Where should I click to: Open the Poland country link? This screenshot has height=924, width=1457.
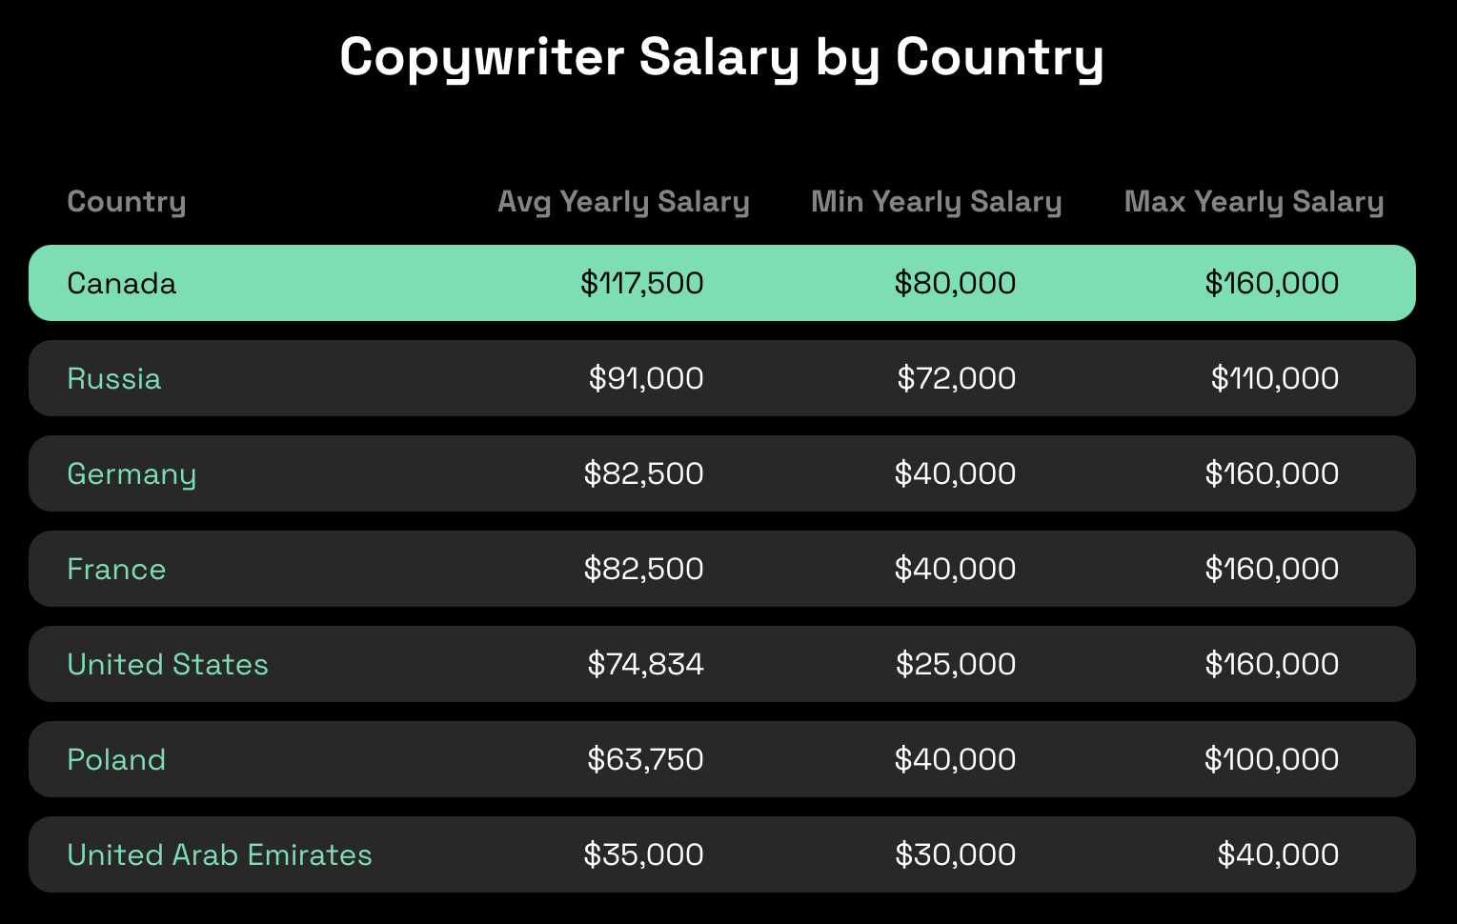coord(116,760)
